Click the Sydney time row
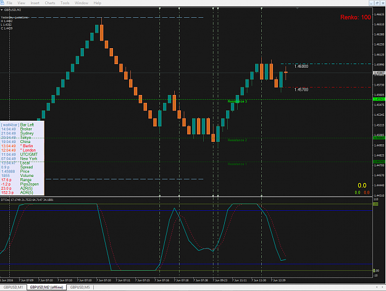 point(17,133)
